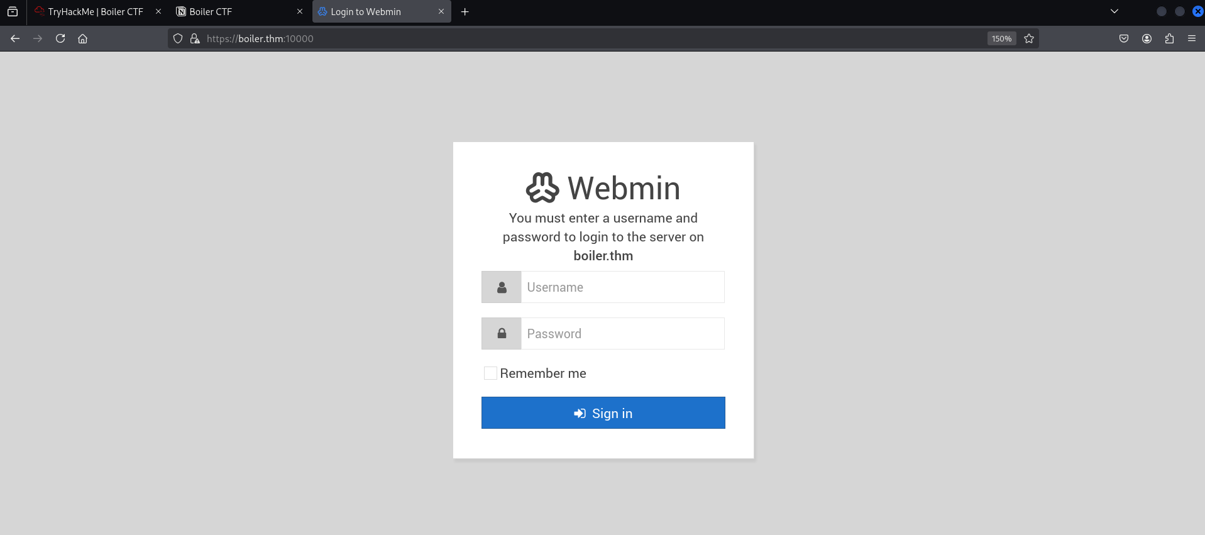Open the extensions puzzle icon

pyautogui.click(x=1169, y=38)
